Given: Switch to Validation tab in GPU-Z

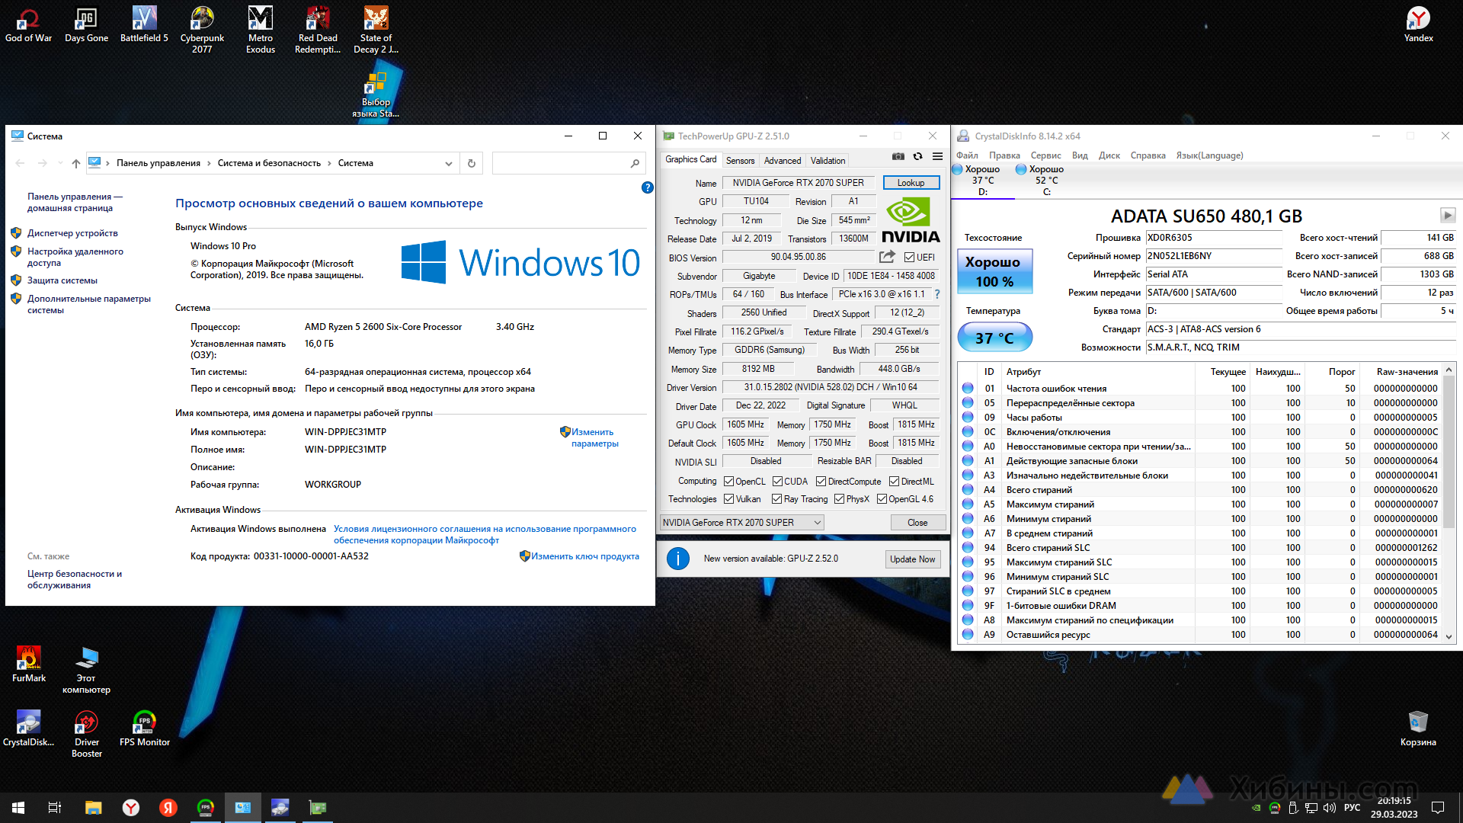Looking at the screenshot, I should pyautogui.click(x=828, y=161).
